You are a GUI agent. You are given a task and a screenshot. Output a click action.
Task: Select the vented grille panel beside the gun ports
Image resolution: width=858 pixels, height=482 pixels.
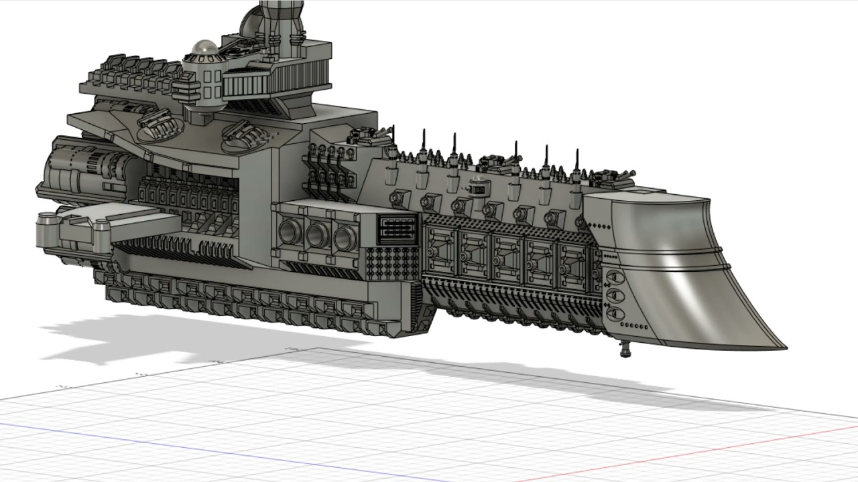point(396,229)
